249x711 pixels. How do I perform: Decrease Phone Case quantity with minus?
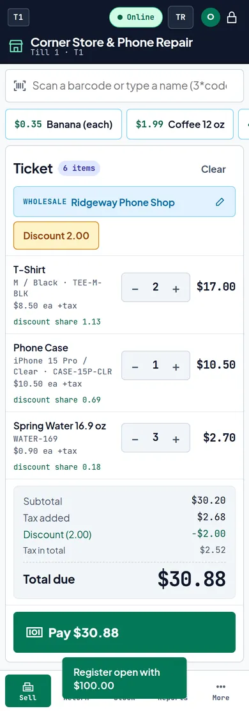click(x=135, y=367)
